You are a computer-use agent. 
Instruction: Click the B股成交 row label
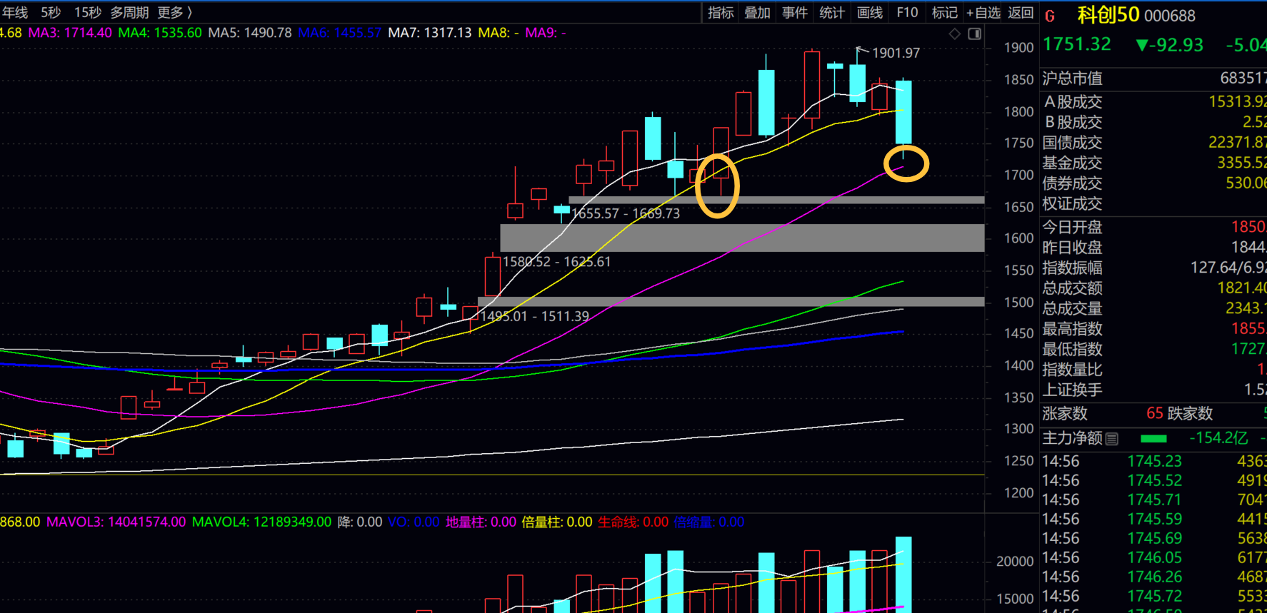(1073, 123)
